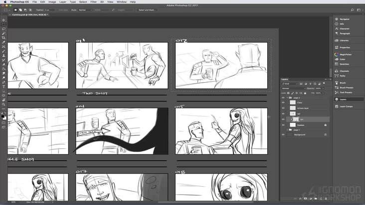
Task: Open the layer Fill slider dropdown
Action: pyautogui.click(x=323, y=93)
